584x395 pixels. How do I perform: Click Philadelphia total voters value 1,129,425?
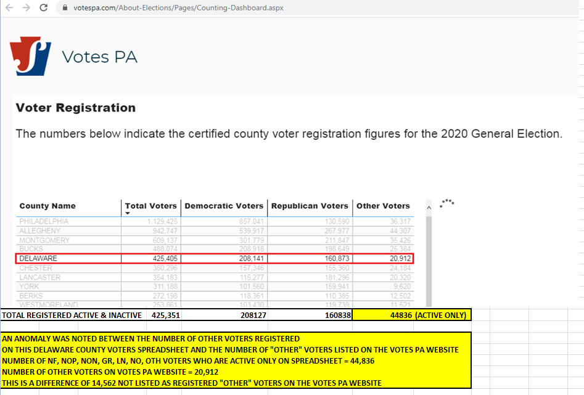162,221
